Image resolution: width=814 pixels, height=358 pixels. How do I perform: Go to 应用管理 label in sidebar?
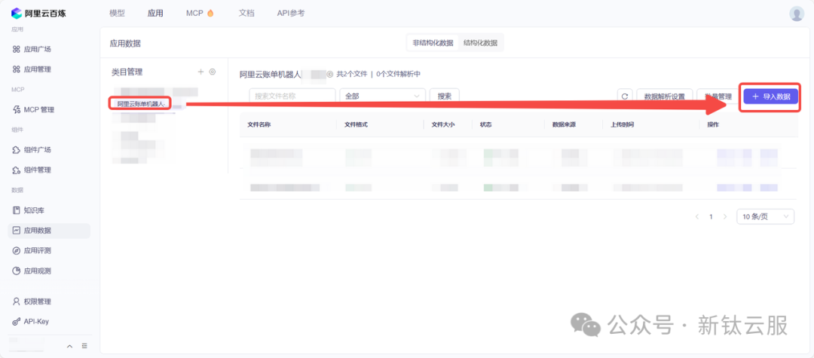(x=38, y=69)
